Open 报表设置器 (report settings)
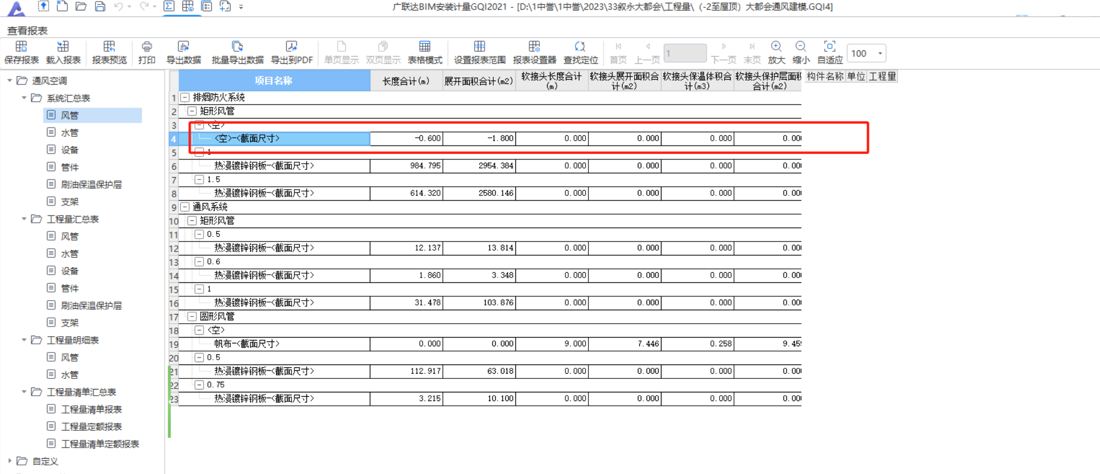The height and width of the screenshot is (474, 1100). tap(534, 52)
